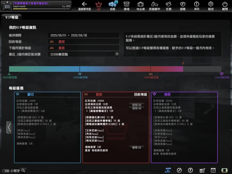
Task: Open 武器製作 weapon crafting
Action: click(x=154, y=6)
